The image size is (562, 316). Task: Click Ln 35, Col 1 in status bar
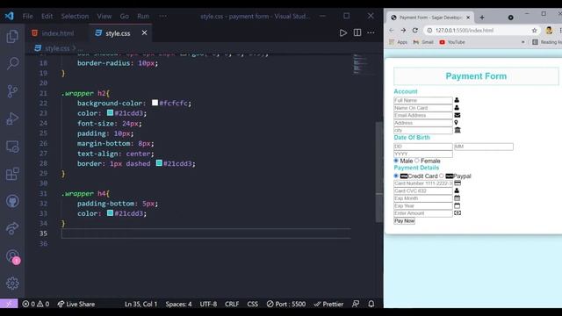[140, 304]
